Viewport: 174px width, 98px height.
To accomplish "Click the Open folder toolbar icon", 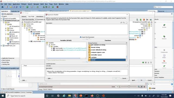I will pyautogui.click(x=11, y=7).
